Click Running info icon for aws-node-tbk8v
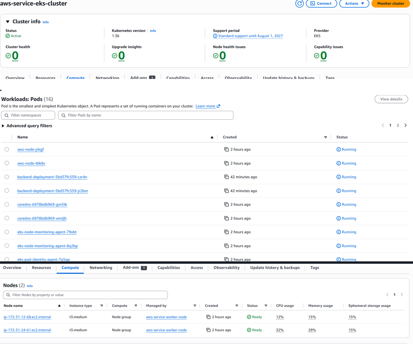The height and width of the screenshot is (344, 413). (339, 163)
